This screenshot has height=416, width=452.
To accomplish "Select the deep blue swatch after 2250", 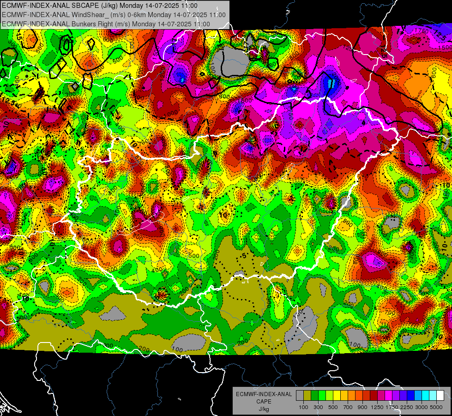I will [x=411, y=395].
